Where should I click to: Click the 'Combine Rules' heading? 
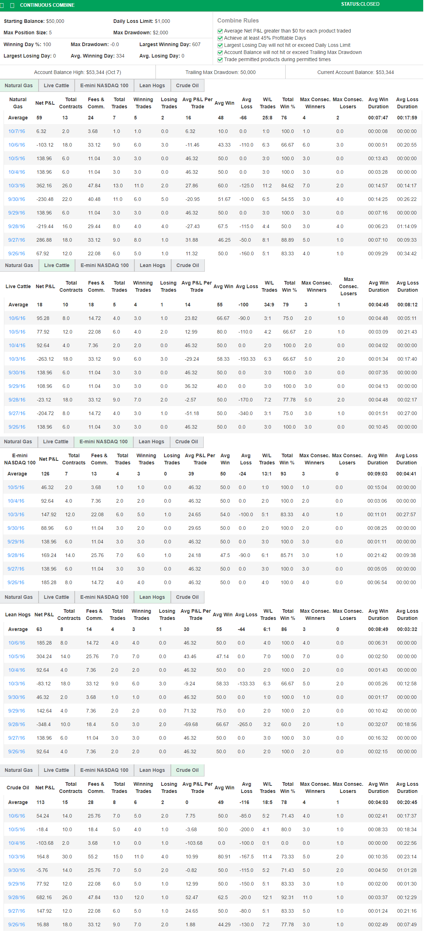239,21
